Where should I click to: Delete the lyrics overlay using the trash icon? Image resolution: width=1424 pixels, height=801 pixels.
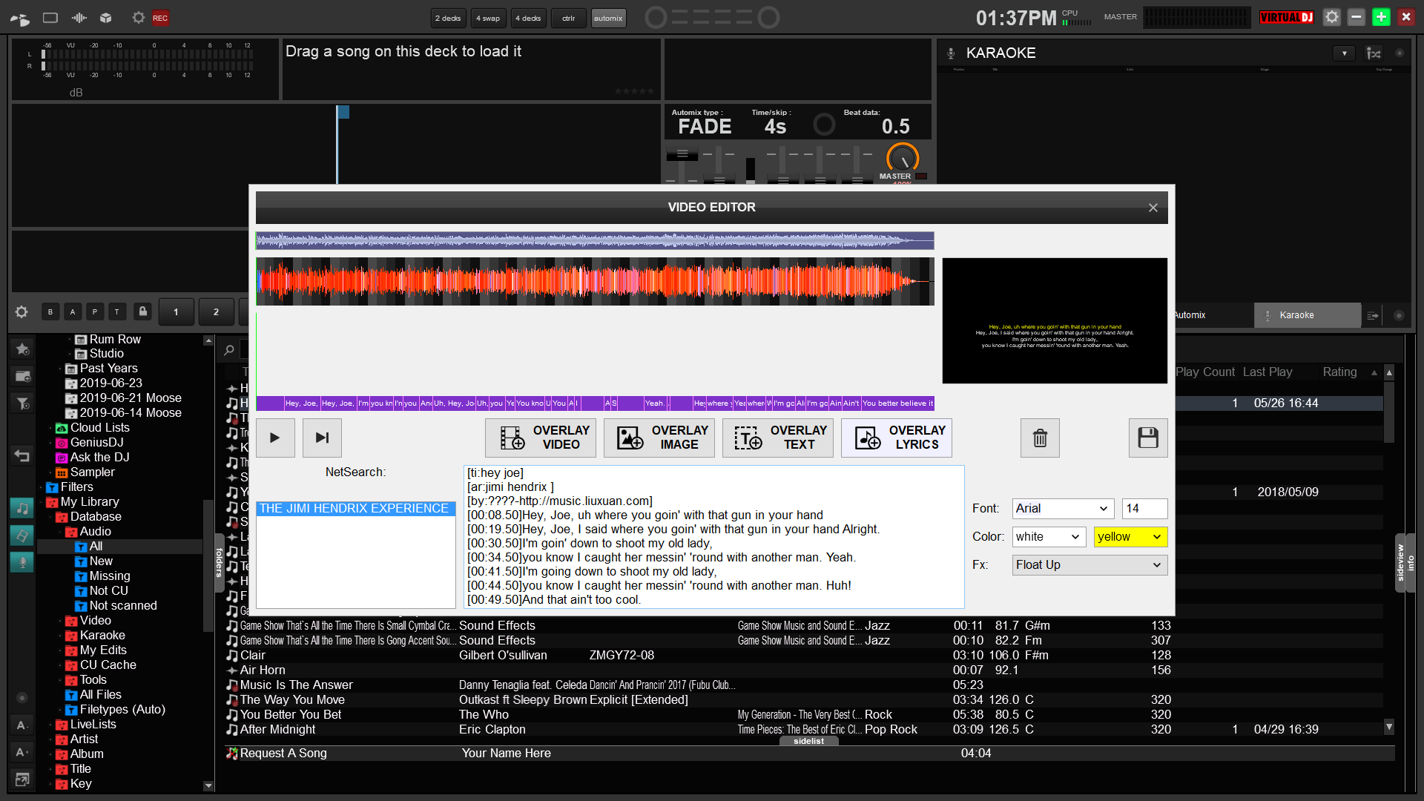(x=1039, y=438)
